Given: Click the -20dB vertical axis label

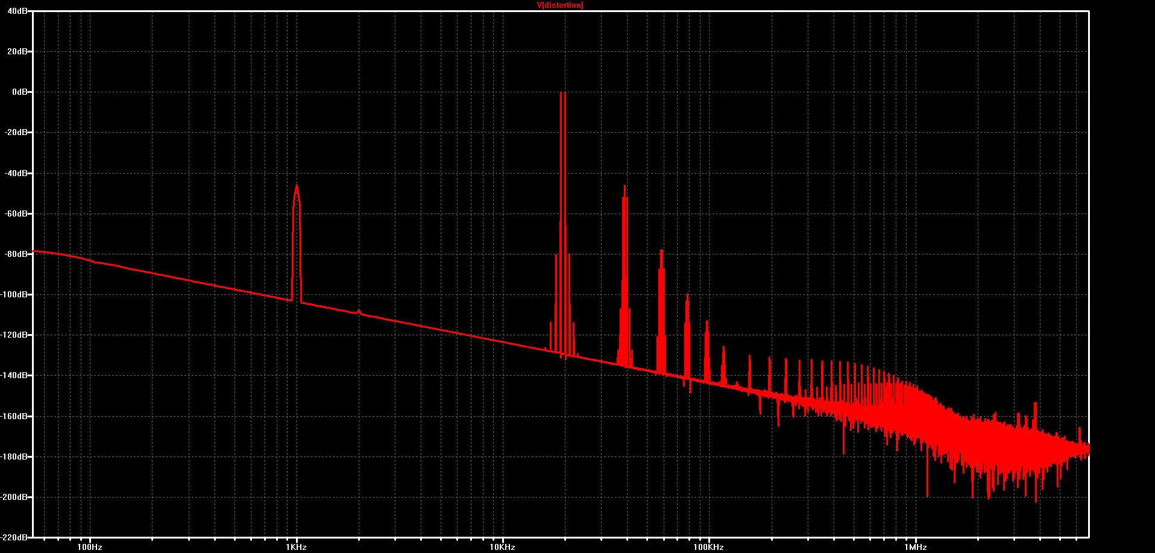Looking at the screenshot, I should click(16, 132).
